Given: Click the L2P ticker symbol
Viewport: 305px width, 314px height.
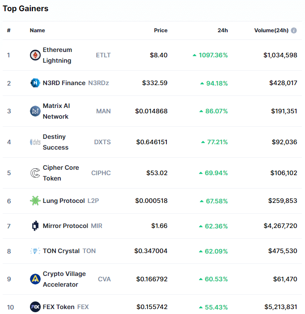Looking at the screenshot, I should pos(93,201).
